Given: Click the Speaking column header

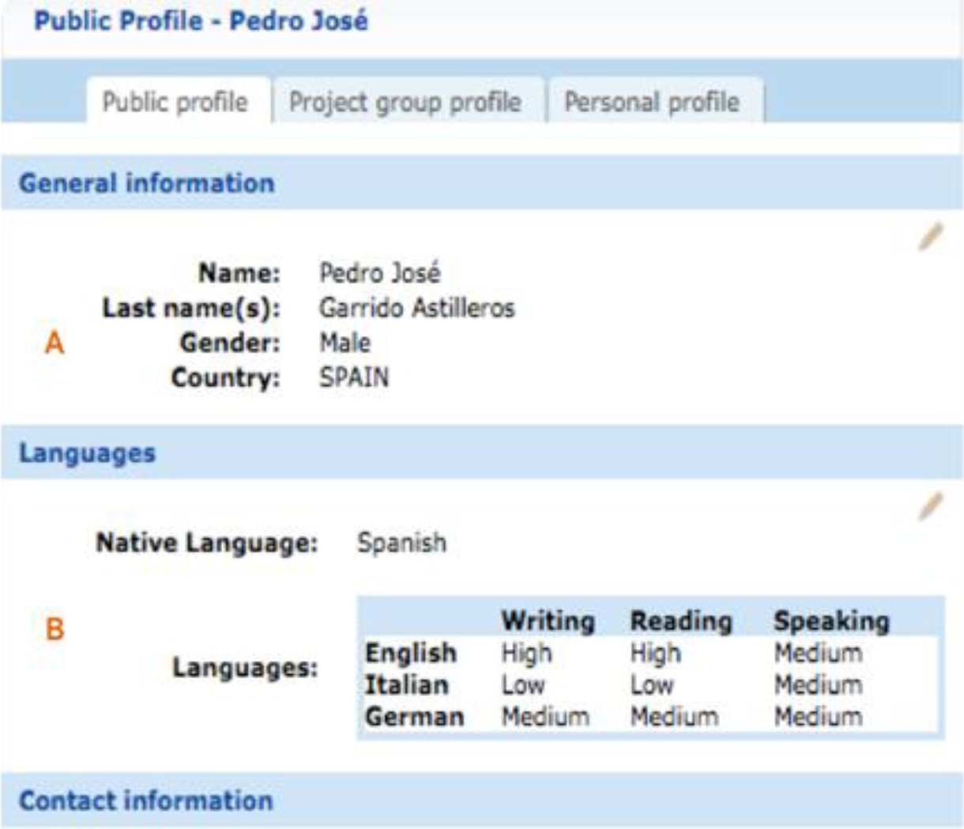Looking at the screenshot, I should 831,621.
